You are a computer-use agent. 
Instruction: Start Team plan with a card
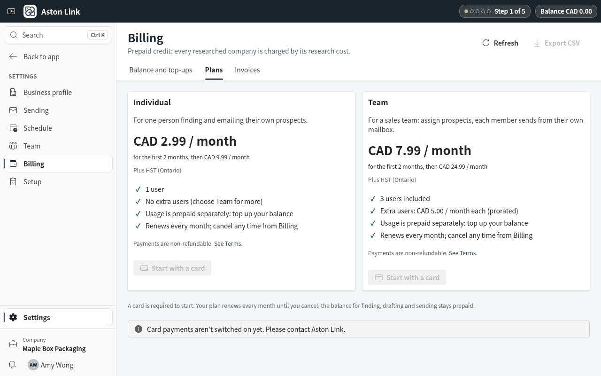click(x=407, y=277)
